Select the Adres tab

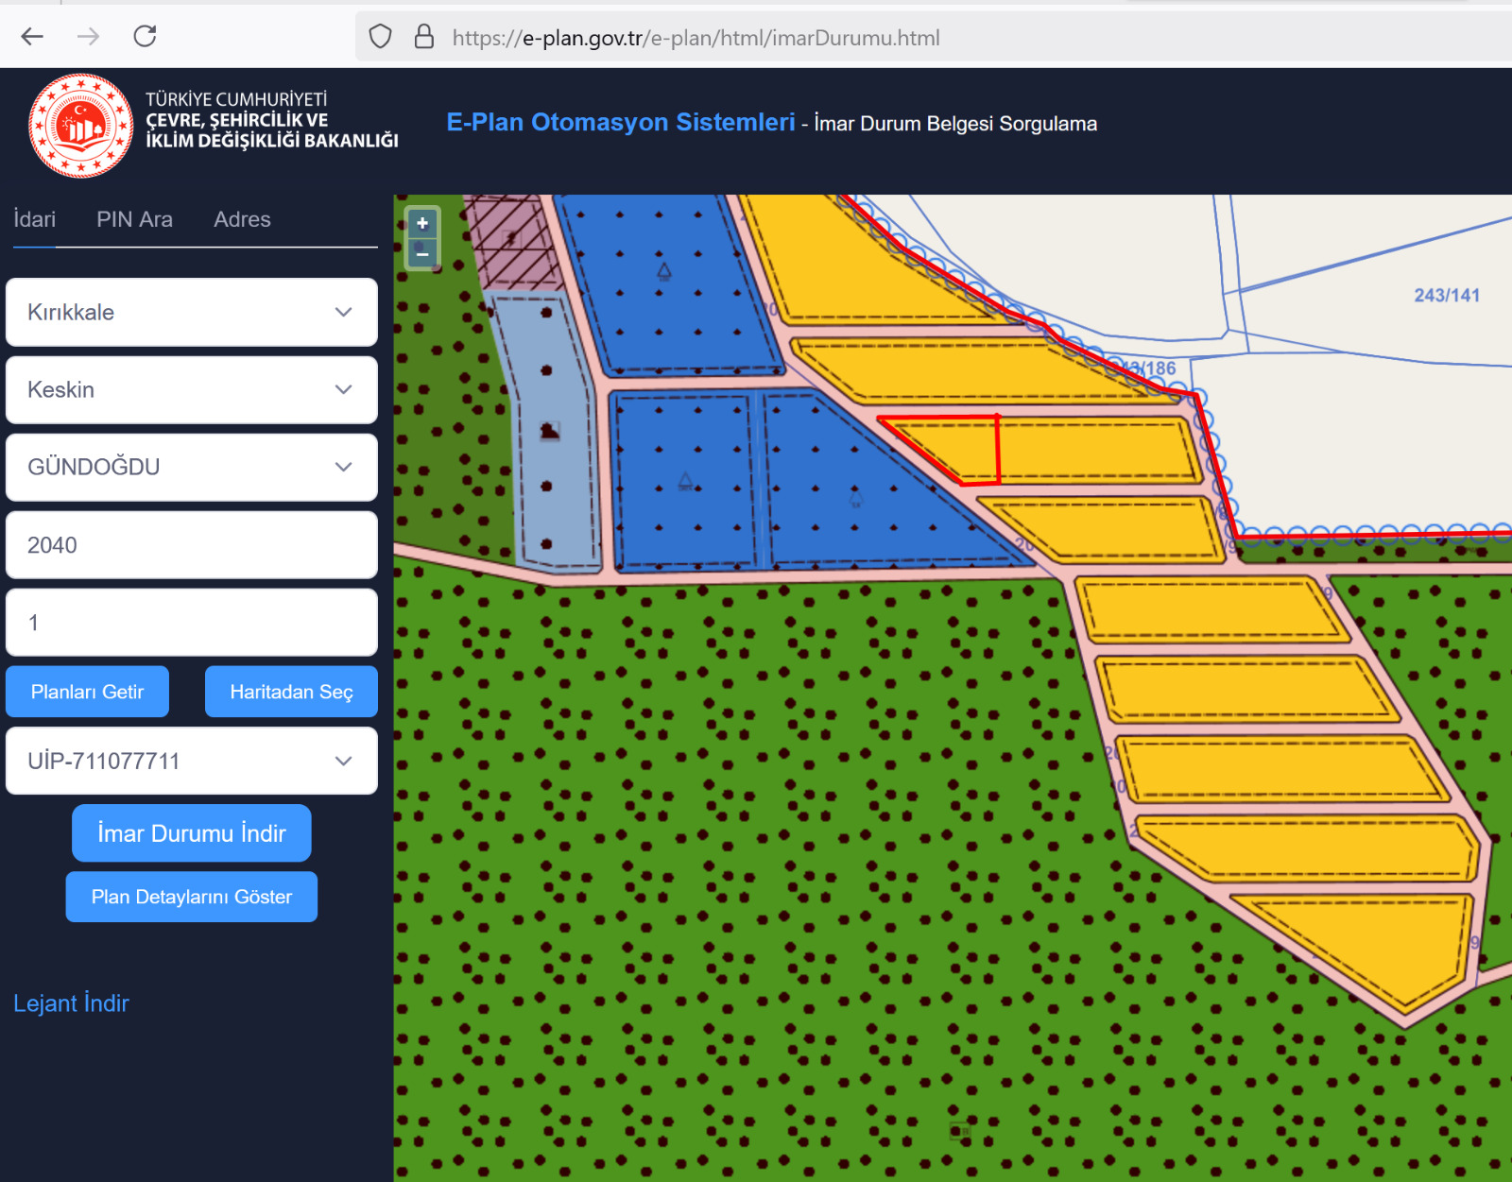(x=242, y=219)
